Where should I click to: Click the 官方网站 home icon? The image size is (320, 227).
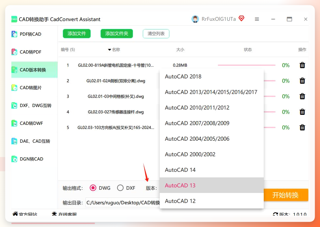[x=15, y=214]
